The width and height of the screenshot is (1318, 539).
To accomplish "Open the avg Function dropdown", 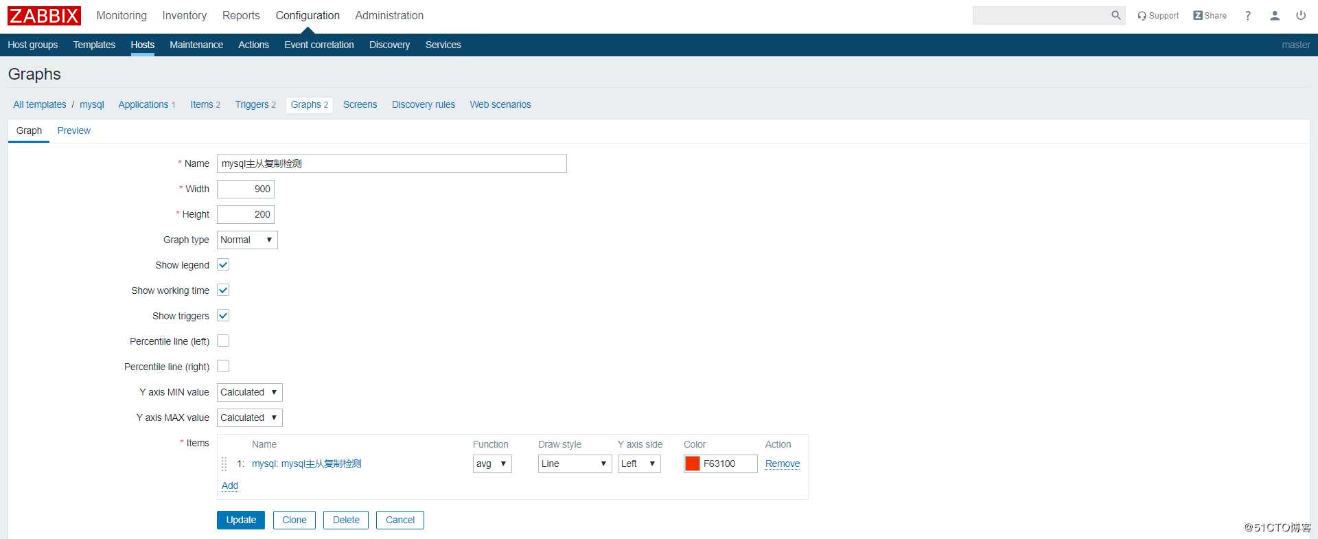I will tap(492, 463).
